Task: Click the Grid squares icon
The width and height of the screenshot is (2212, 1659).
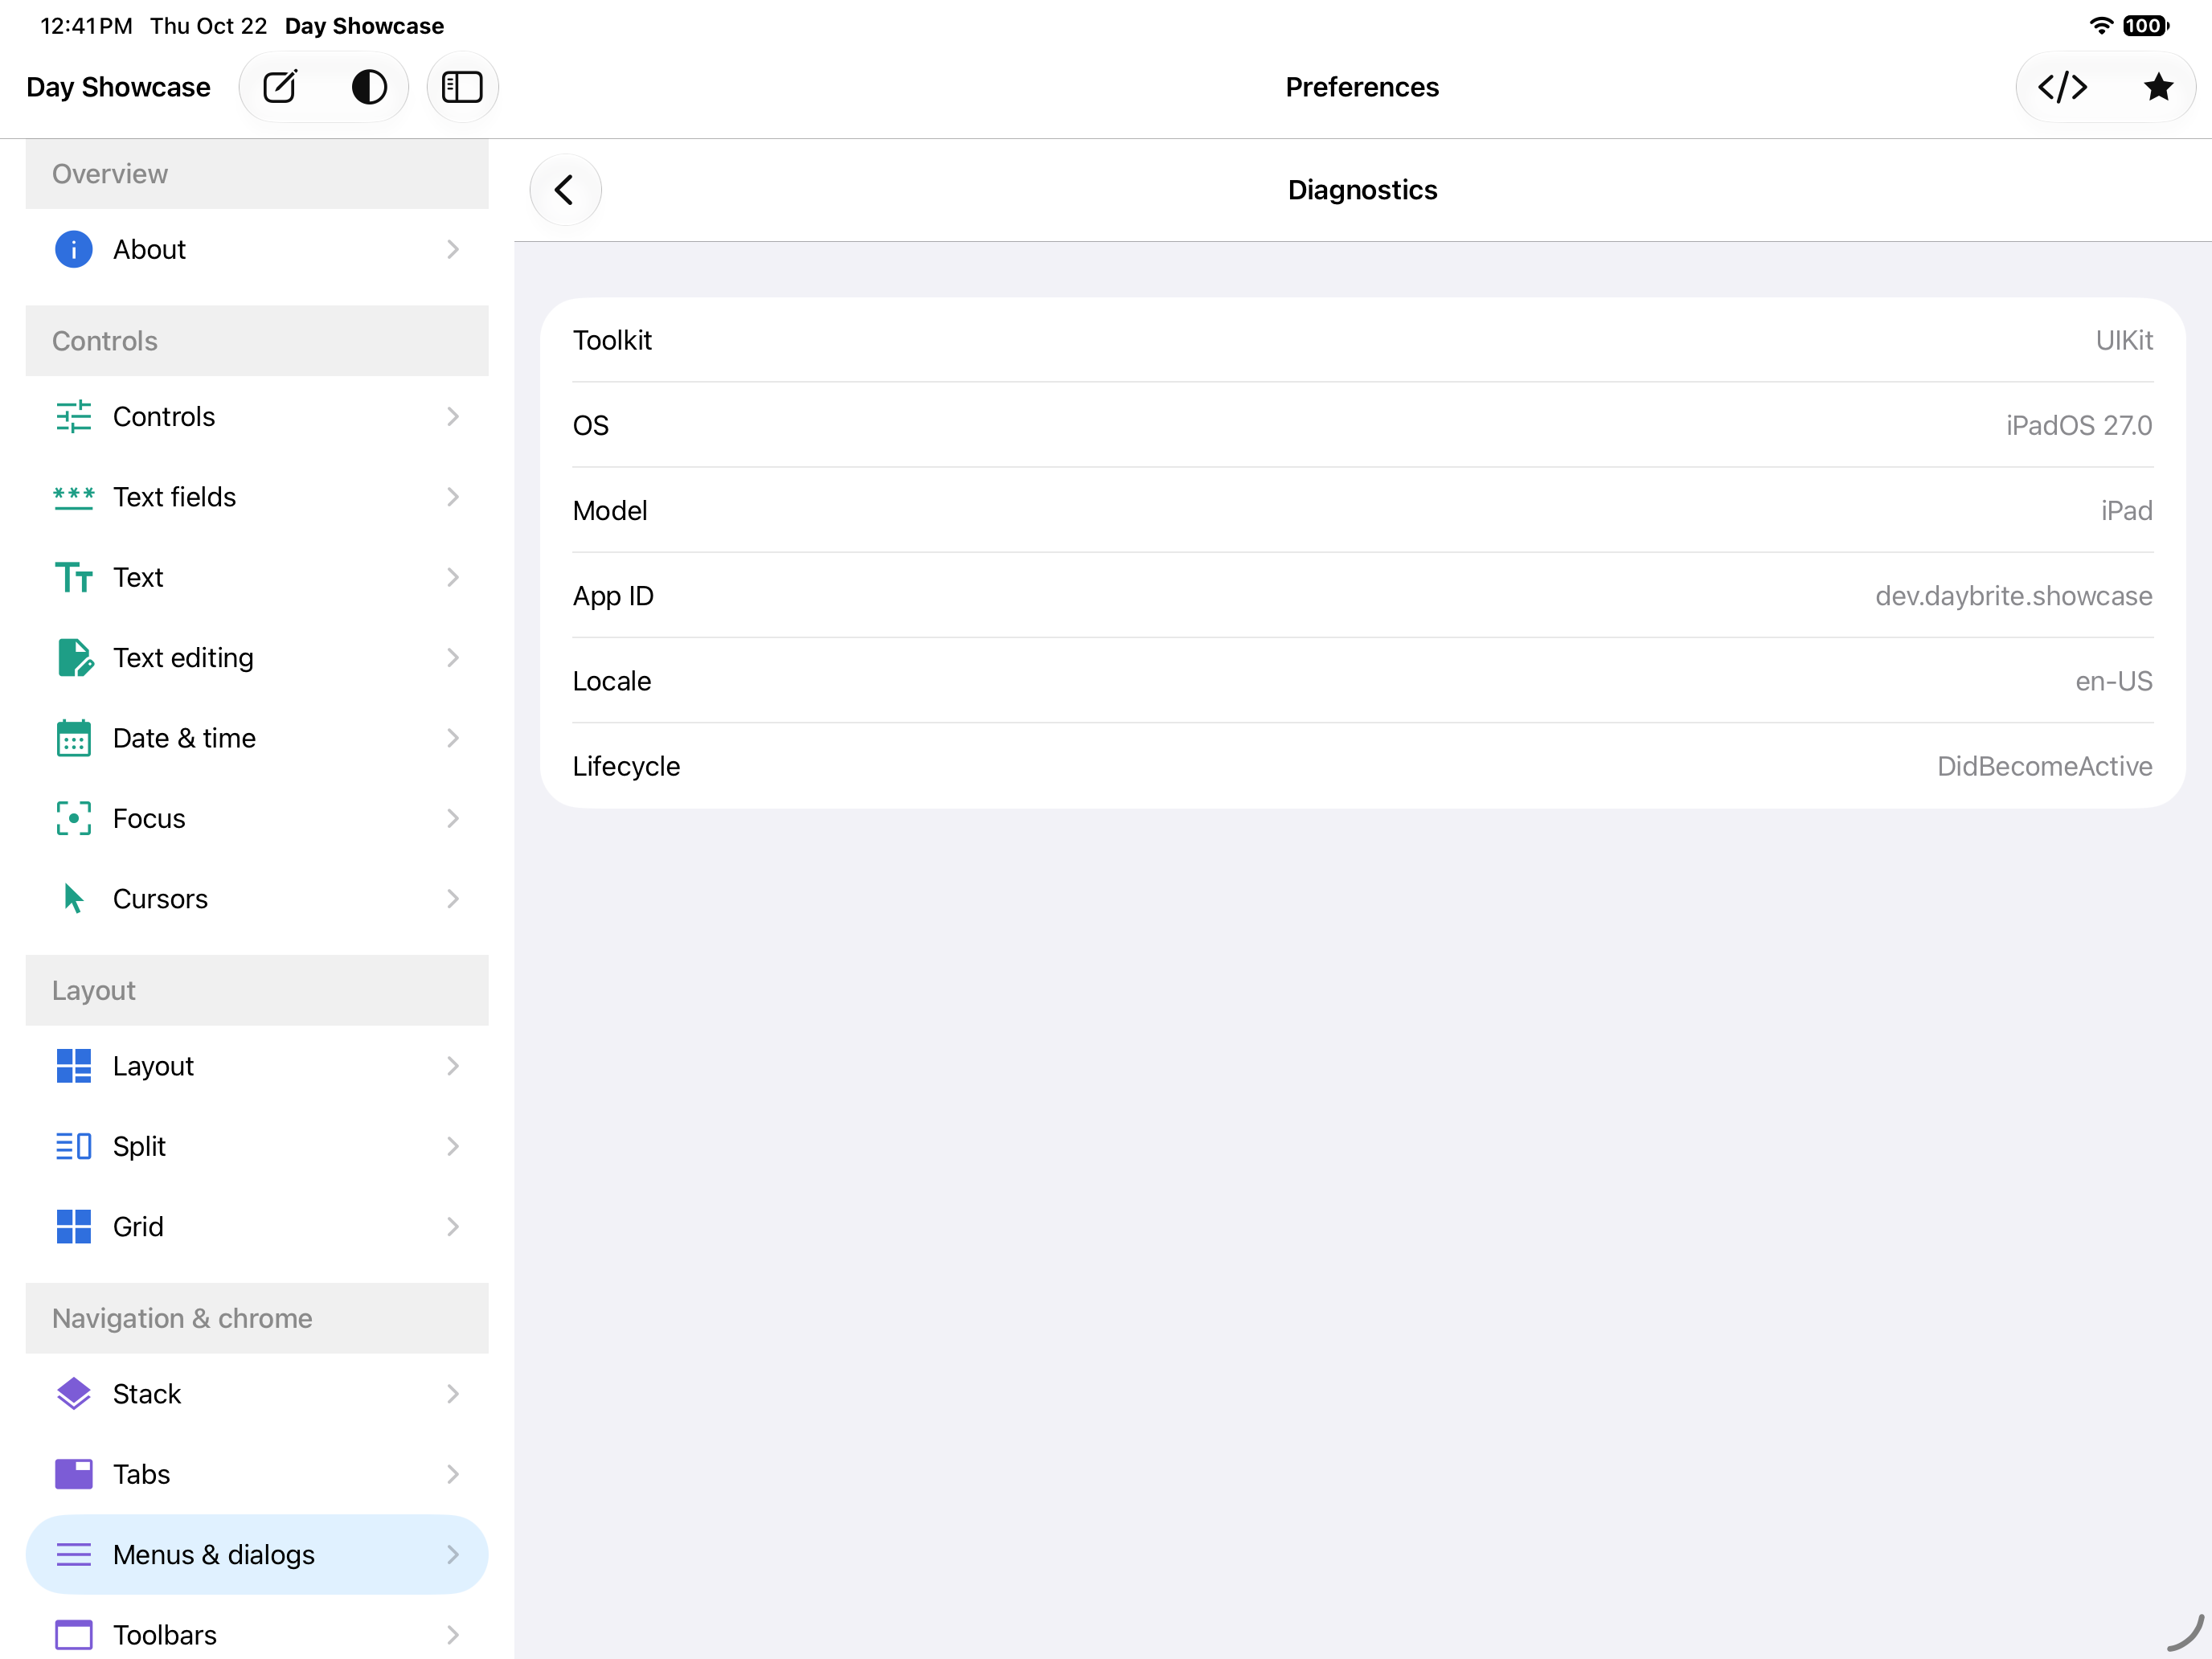Action: click(73, 1226)
